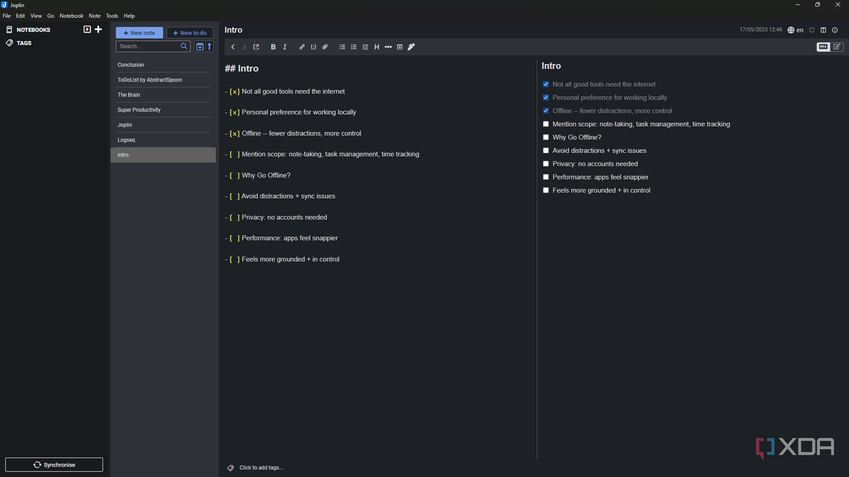
Task: Toggle sort order field in note list
Action: [x=199, y=46]
